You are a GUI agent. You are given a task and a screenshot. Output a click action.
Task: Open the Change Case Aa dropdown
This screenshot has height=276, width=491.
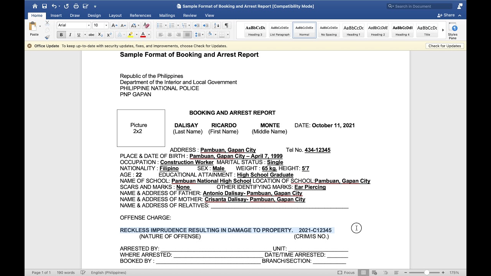[x=135, y=25]
